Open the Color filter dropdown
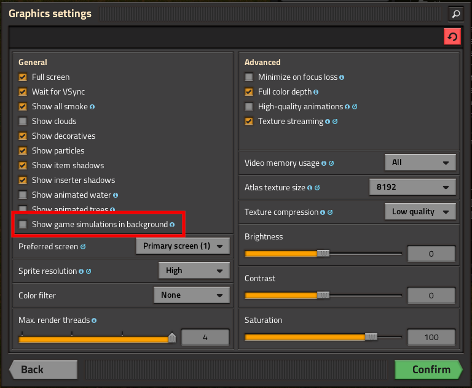472x388 pixels. pyautogui.click(x=192, y=295)
